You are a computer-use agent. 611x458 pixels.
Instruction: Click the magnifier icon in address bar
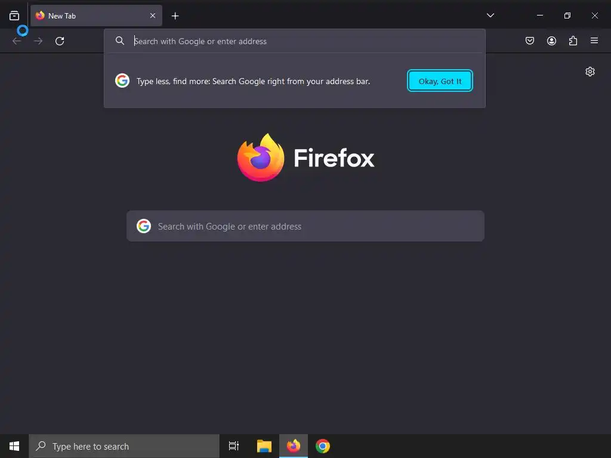click(x=120, y=41)
